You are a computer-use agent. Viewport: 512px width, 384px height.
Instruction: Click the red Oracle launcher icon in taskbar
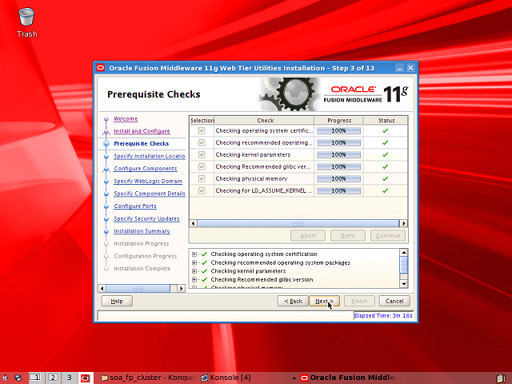point(86,378)
